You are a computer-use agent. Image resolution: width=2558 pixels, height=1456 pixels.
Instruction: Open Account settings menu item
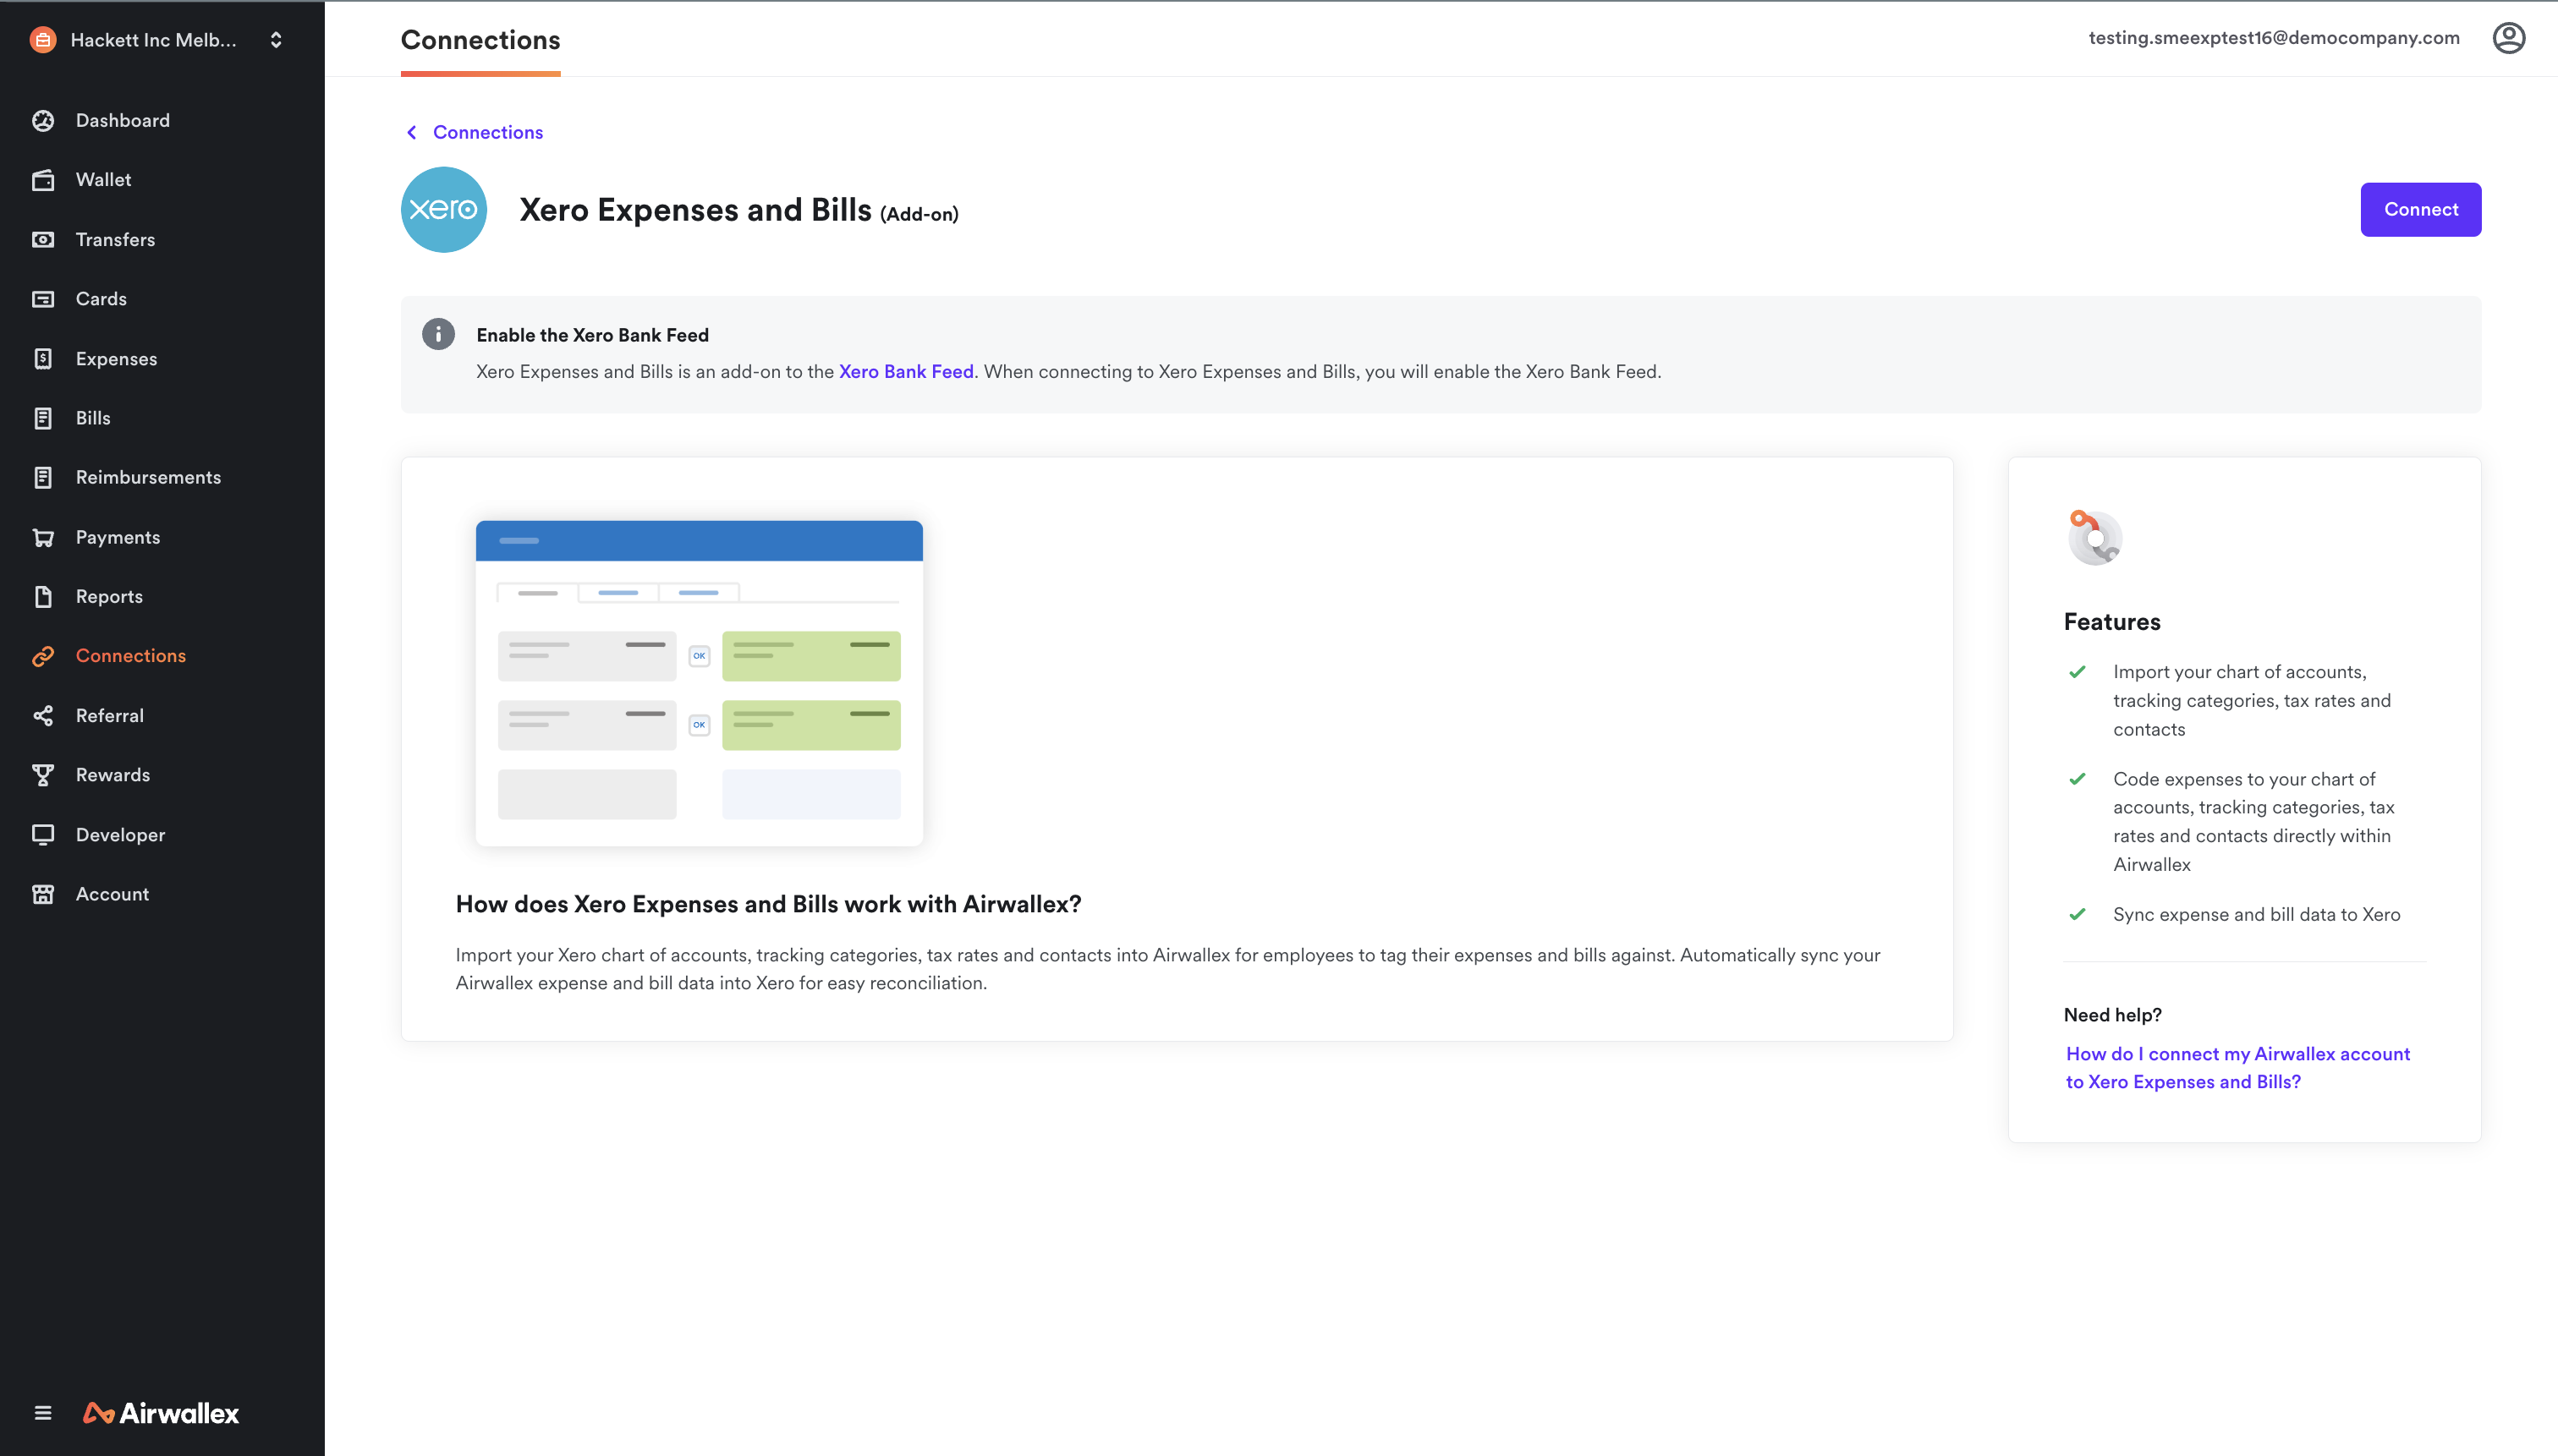112,894
